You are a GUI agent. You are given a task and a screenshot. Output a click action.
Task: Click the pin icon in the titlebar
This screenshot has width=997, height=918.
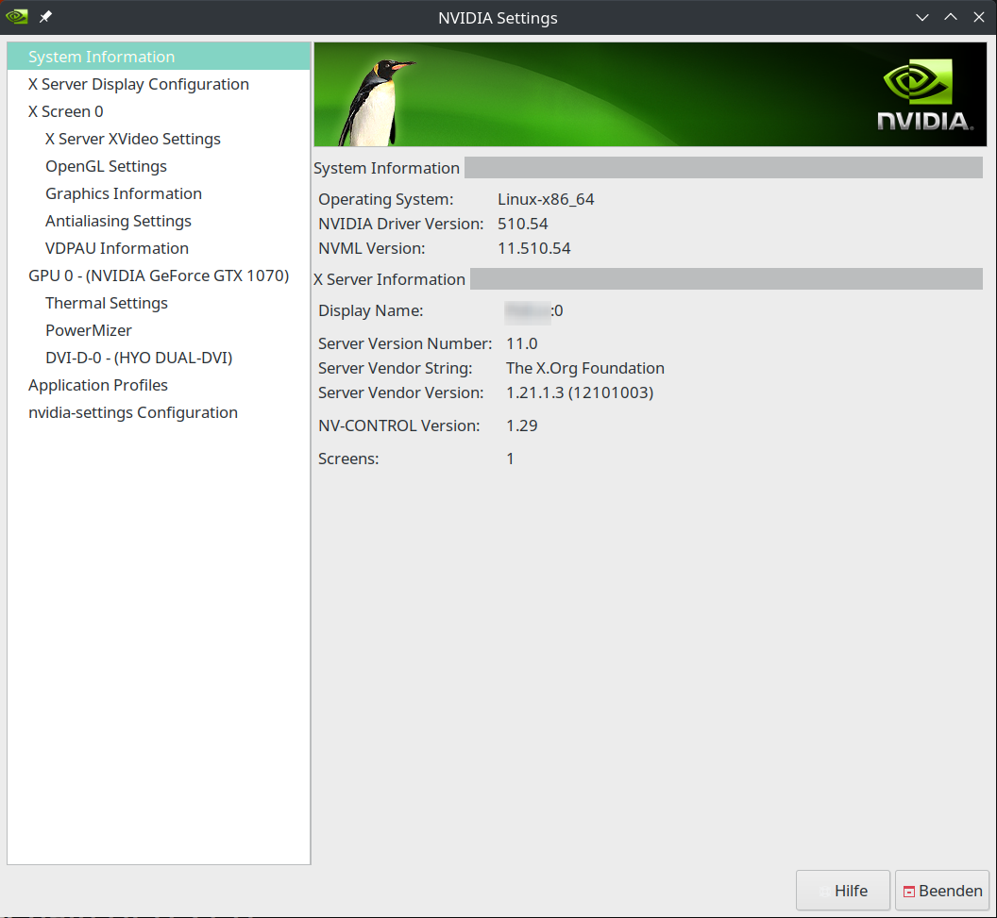point(44,16)
